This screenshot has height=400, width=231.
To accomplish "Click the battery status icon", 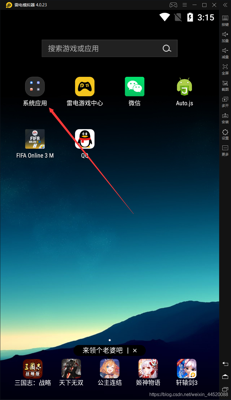I will (190, 17).
